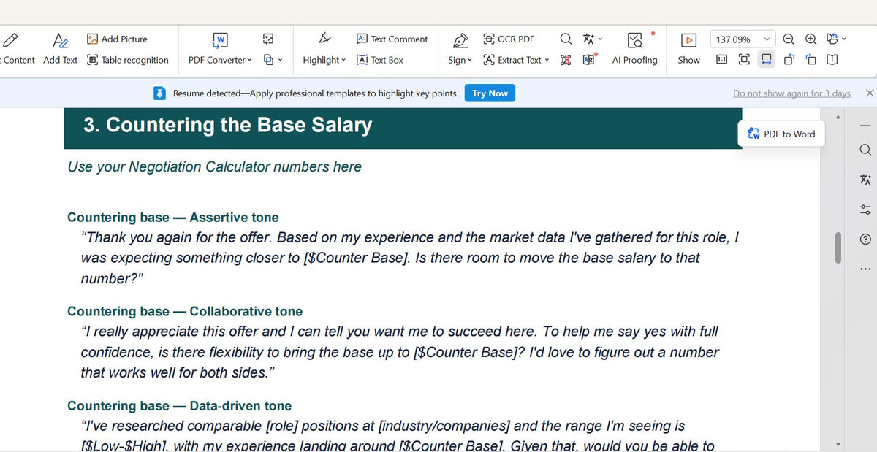Click the red screenshot OCR icon
877x452 pixels.
pos(566,60)
